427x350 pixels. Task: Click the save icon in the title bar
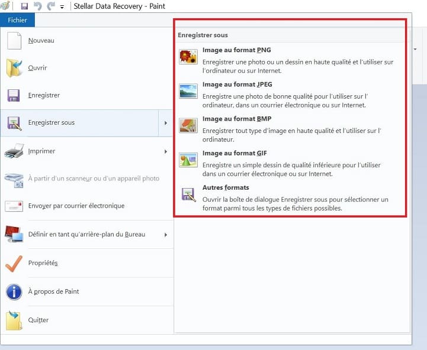tap(24, 6)
